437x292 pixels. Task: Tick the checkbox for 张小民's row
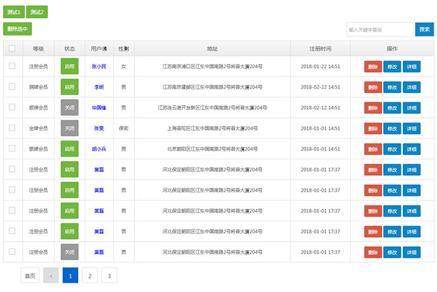point(12,66)
